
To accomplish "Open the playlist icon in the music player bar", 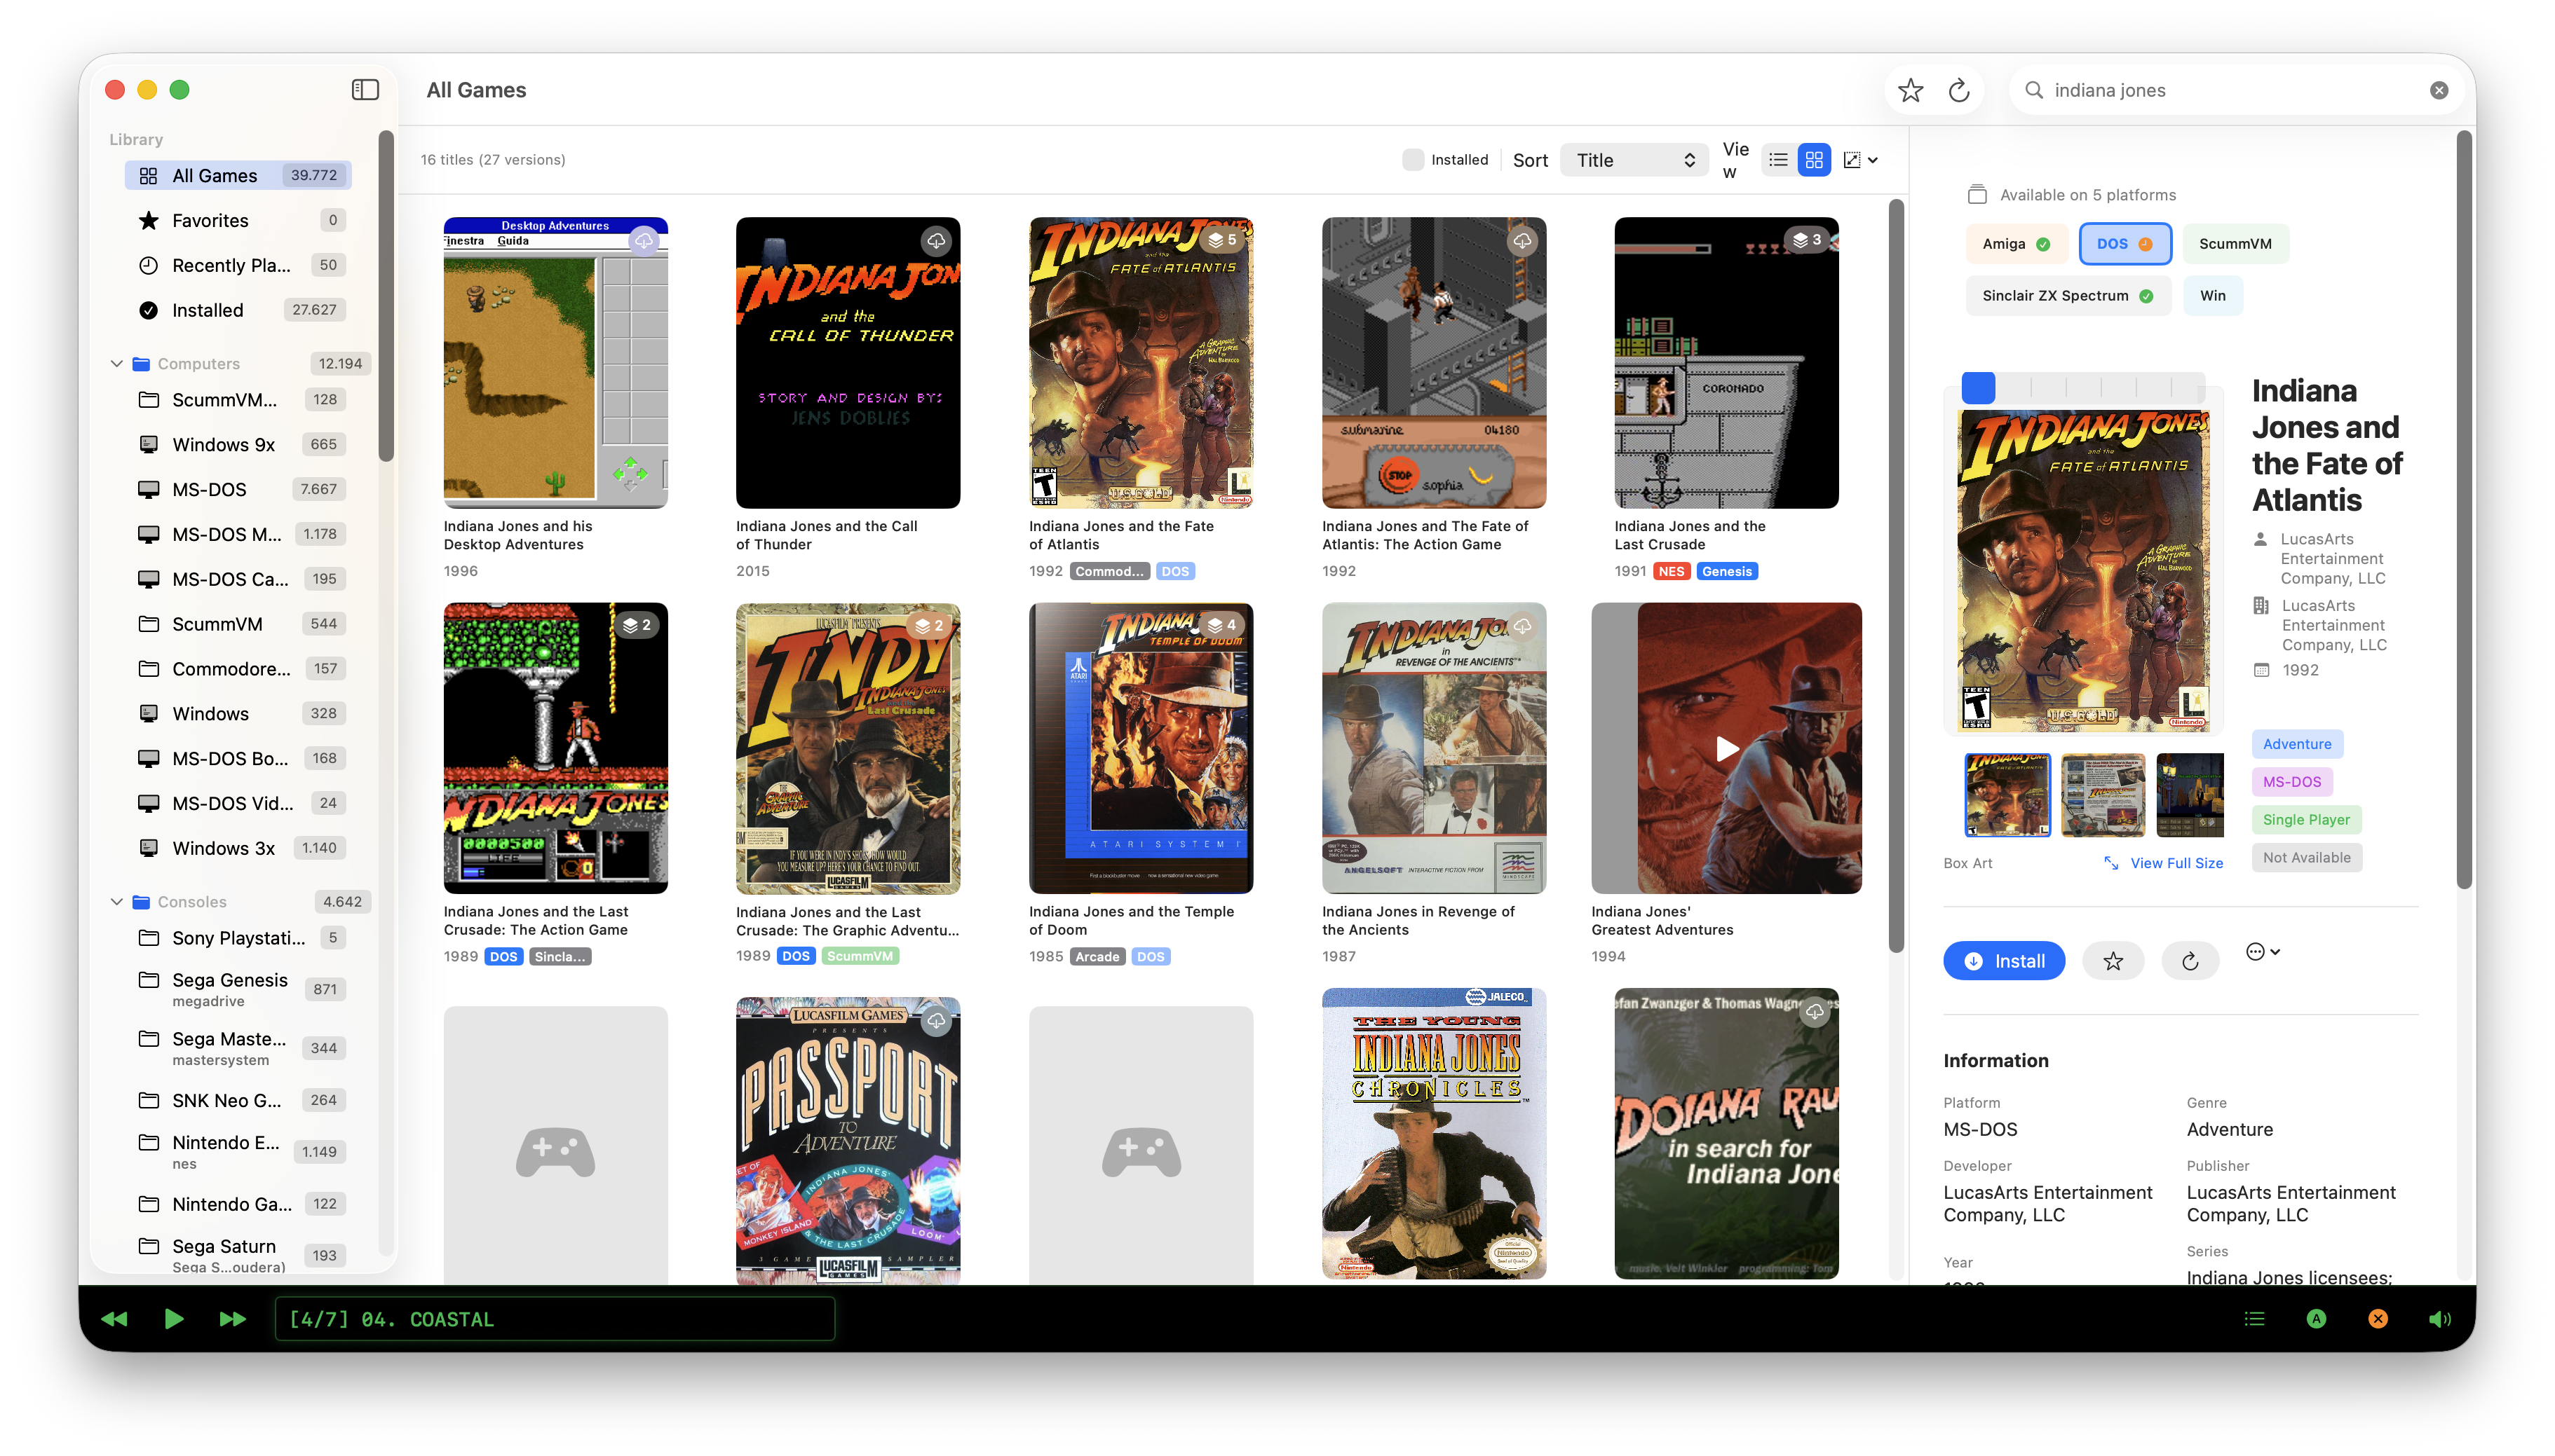I will click(x=2254, y=1319).
